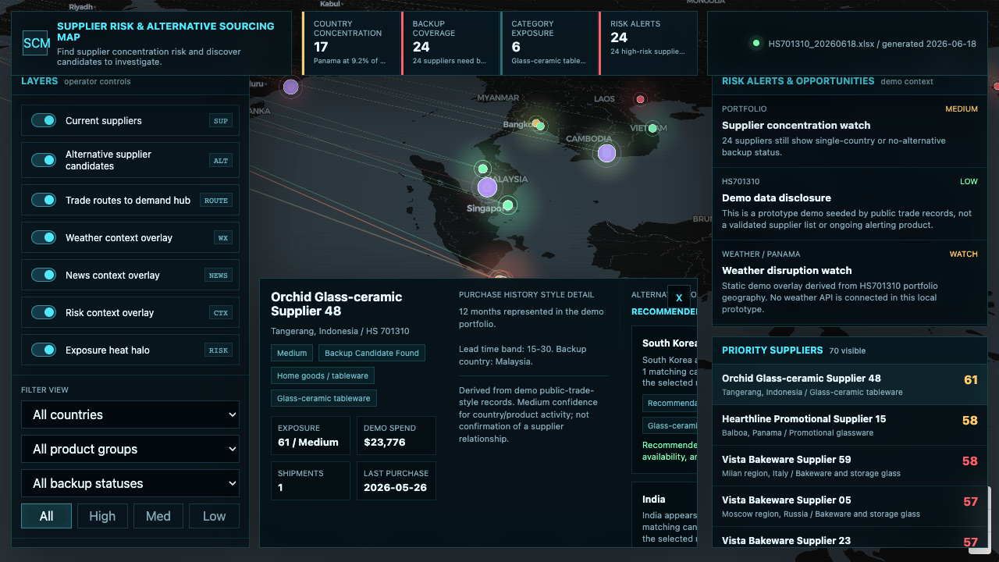Switch off Trade routes to demand hub

44,201
